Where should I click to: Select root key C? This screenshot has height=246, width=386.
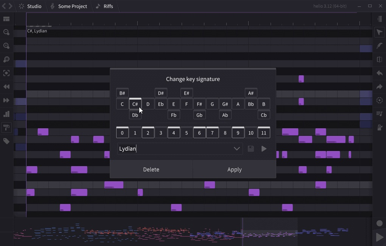click(122, 104)
